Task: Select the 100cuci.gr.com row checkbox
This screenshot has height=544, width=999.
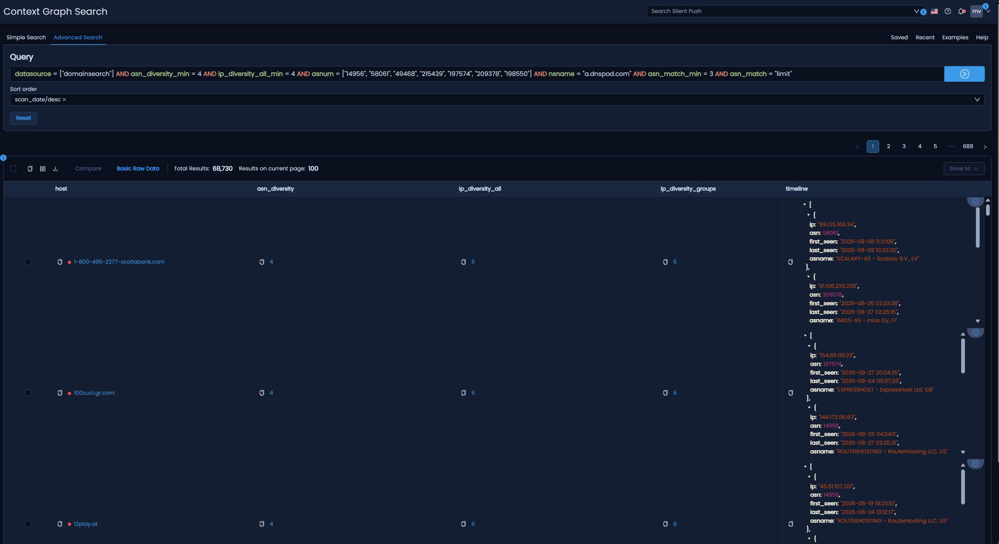Action: click(x=28, y=393)
